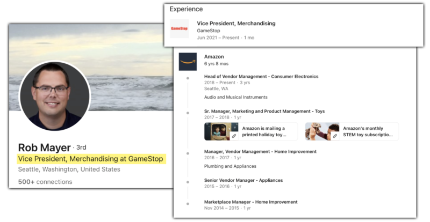
Task: Click the Rob Mayer name heading
Action: pyautogui.click(x=45, y=147)
